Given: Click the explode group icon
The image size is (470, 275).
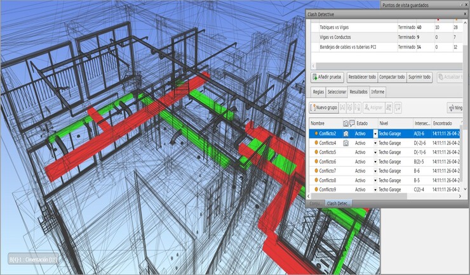Looking at the screenshot, I should (x=358, y=108).
